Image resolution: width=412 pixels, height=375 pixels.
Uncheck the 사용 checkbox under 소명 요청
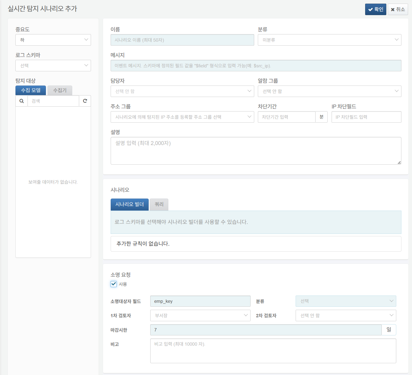114,284
